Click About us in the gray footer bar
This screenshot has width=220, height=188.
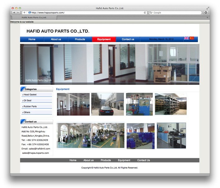(89, 160)
